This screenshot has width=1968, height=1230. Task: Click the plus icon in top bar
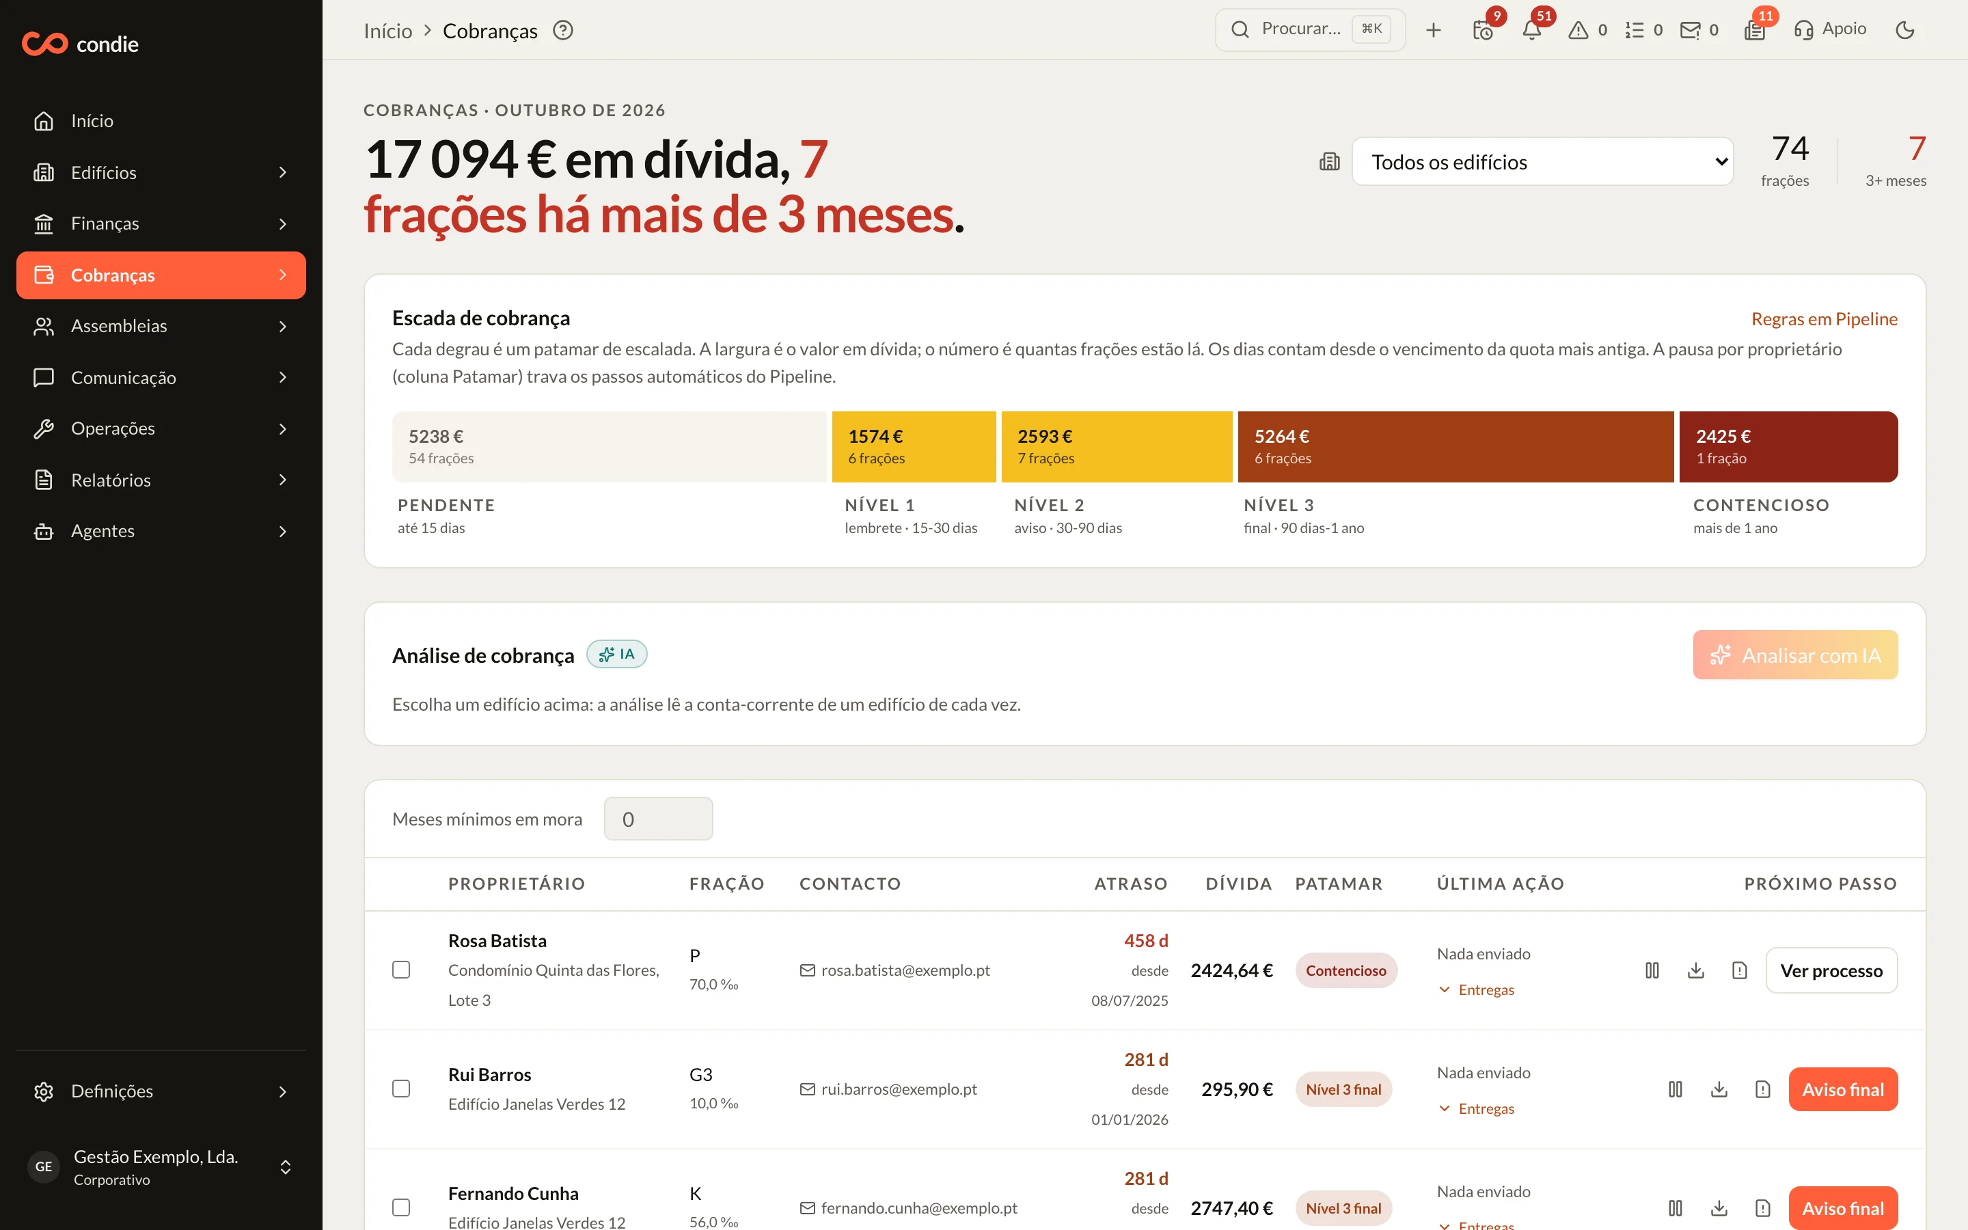(x=1434, y=30)
